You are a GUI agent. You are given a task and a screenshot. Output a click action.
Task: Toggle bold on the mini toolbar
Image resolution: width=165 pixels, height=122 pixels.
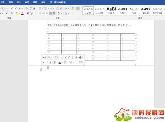coord(44,62)
